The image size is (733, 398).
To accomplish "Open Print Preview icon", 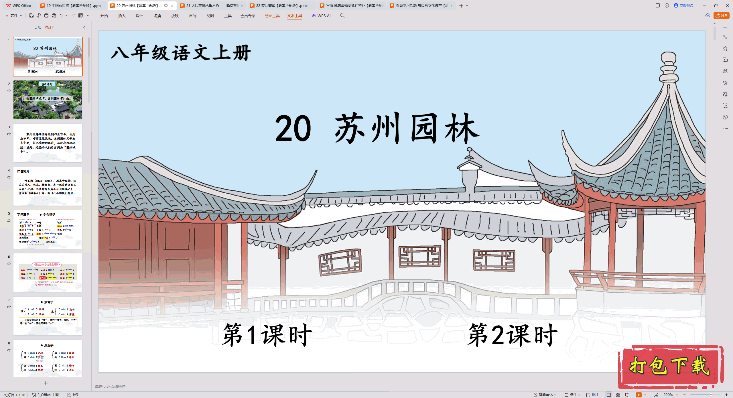I will point(54,15).
